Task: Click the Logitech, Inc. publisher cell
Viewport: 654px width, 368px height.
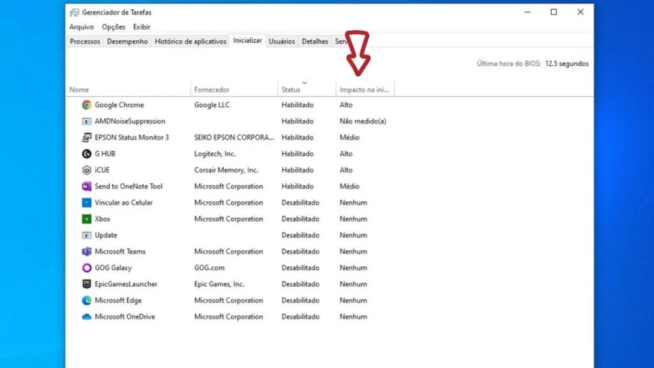Action: 215,153
